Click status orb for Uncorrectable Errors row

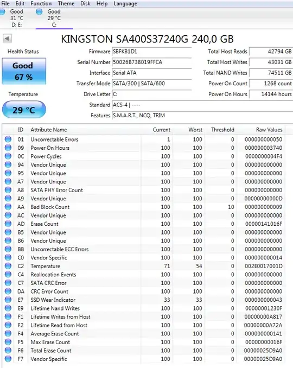click(8, 139)
